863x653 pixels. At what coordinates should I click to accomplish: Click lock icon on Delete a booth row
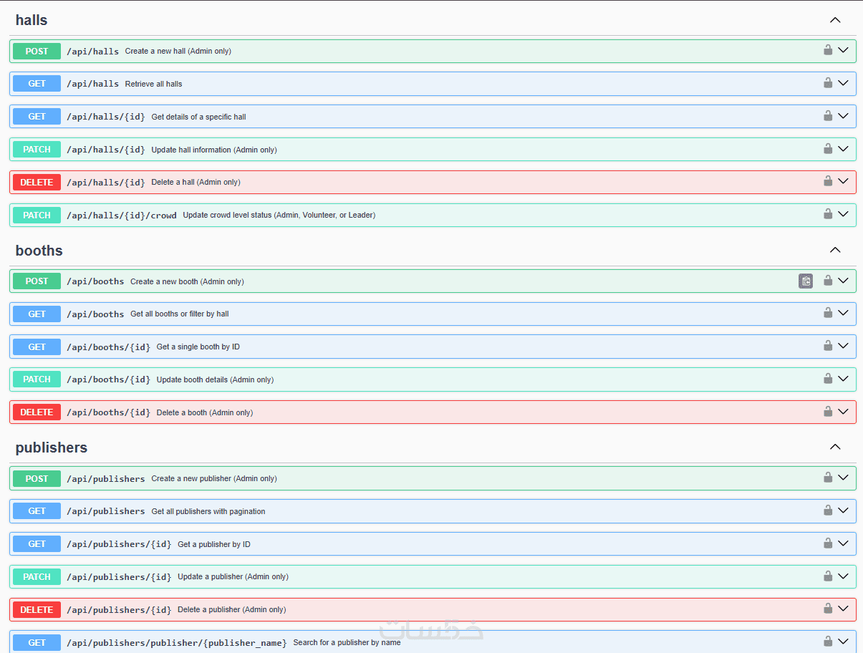(x=828, y=412)
